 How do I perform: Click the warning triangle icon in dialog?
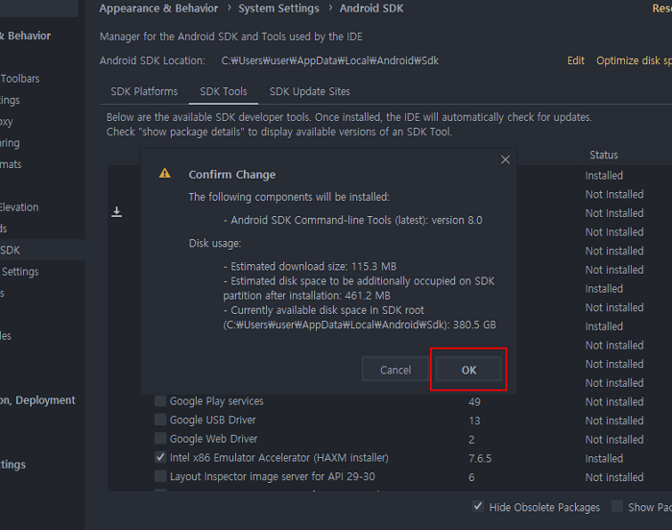164,173
